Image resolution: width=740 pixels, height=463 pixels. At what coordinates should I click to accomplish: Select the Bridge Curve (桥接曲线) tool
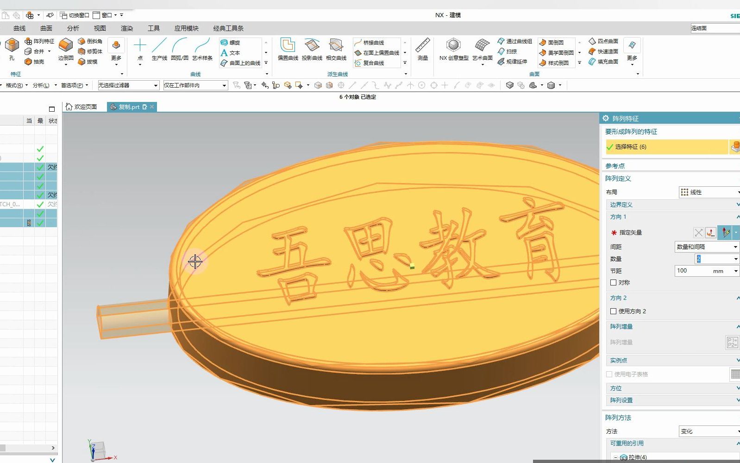coord(370,43)
